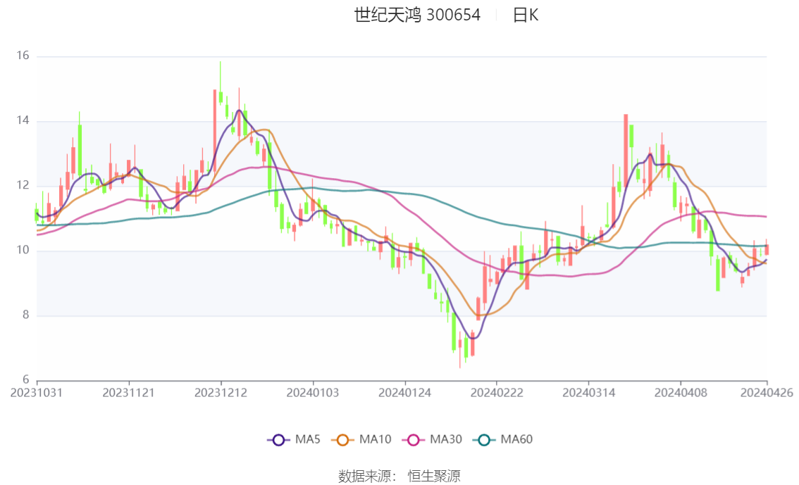Toggle the MA10 legend series
Image resolution: width=799 pixels, height=485 pixels.
point(361,440)
